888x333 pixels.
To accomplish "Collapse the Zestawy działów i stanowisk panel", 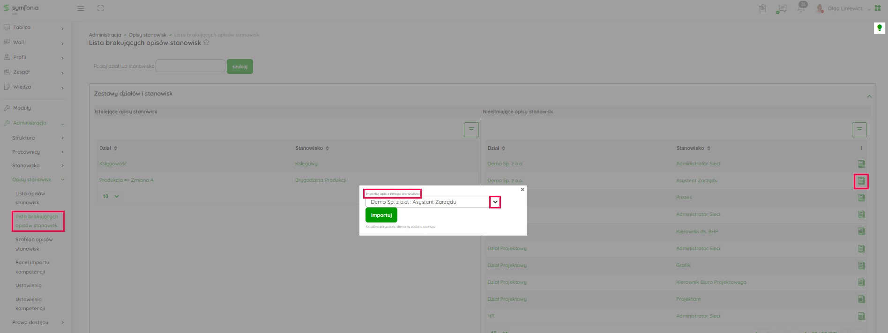I will [869, 96].
